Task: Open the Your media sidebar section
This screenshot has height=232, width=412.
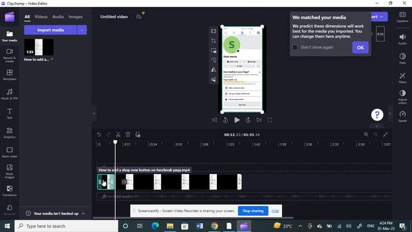Action: [x=10, y=36]
